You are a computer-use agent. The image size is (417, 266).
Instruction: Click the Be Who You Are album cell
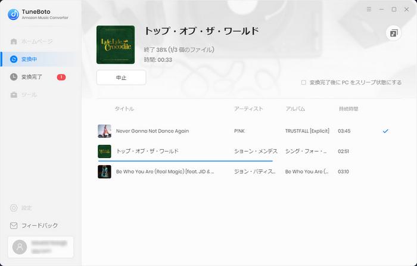pyautogui.click(x=307, y=172)
